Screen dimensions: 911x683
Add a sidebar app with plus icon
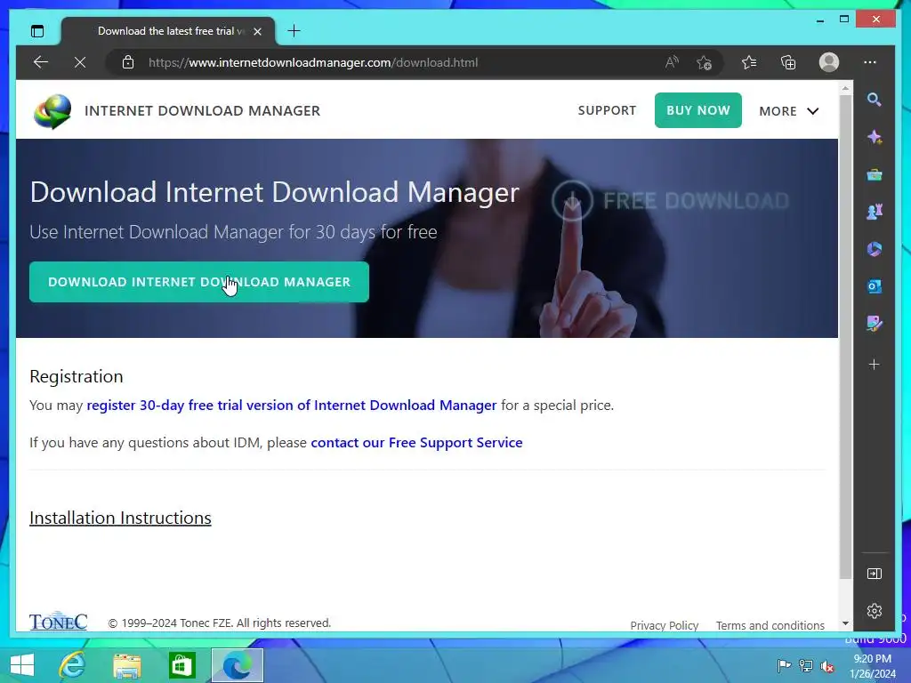[x=874, y=364]
